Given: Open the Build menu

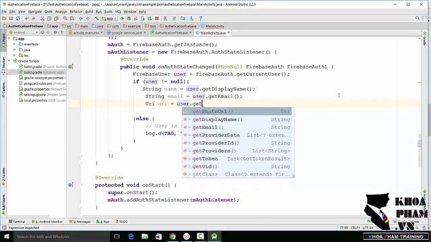Looking at the screenshot, I should click(x=89, y=12).
